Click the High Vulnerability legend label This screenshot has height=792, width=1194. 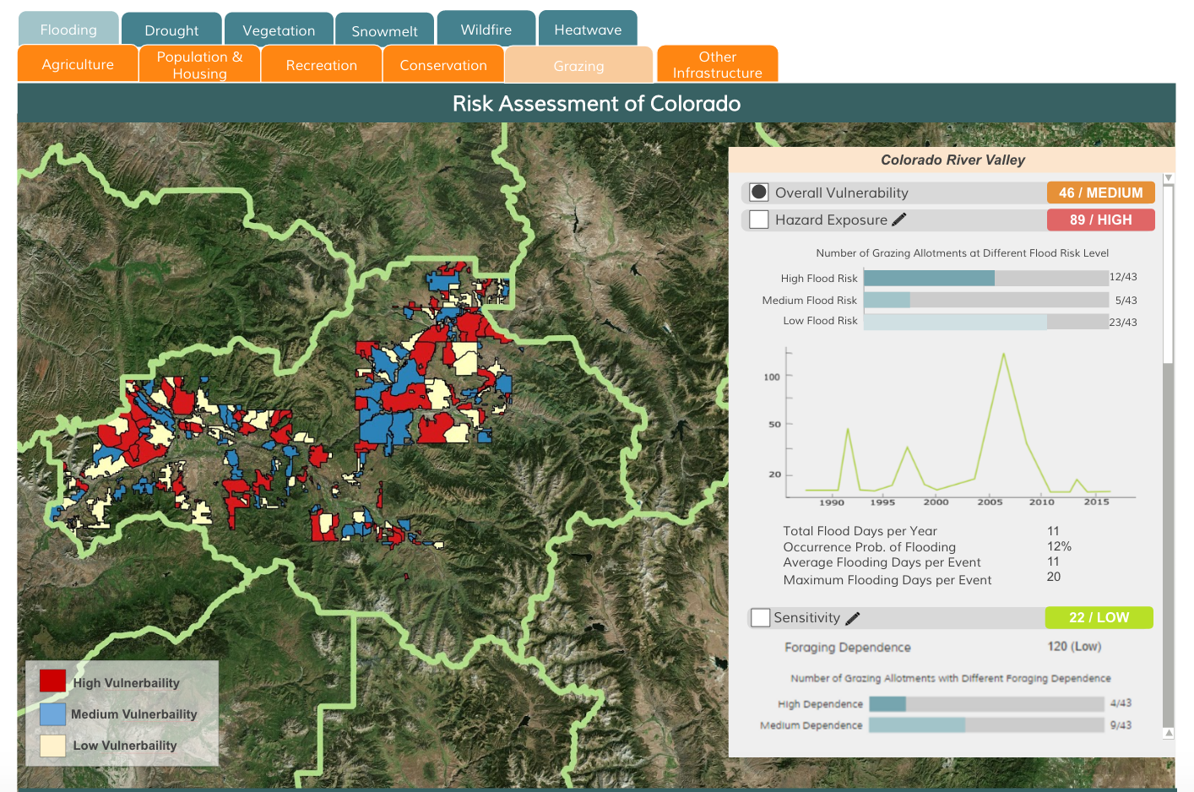point(126,682)
